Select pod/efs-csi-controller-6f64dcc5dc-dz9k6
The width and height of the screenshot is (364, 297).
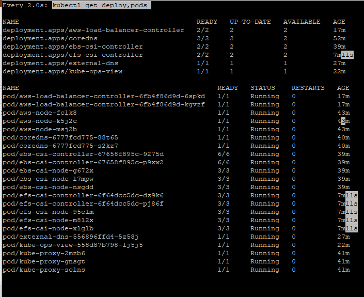pos(83,196)
